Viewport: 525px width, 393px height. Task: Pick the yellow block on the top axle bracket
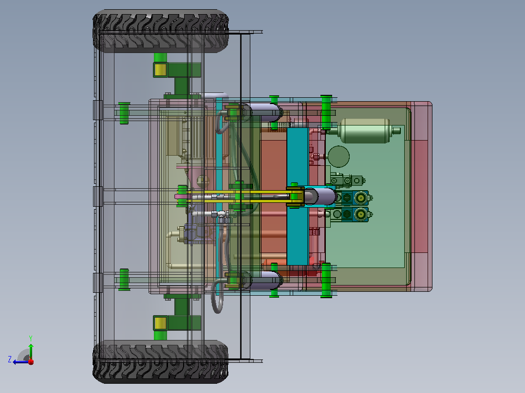160,70
